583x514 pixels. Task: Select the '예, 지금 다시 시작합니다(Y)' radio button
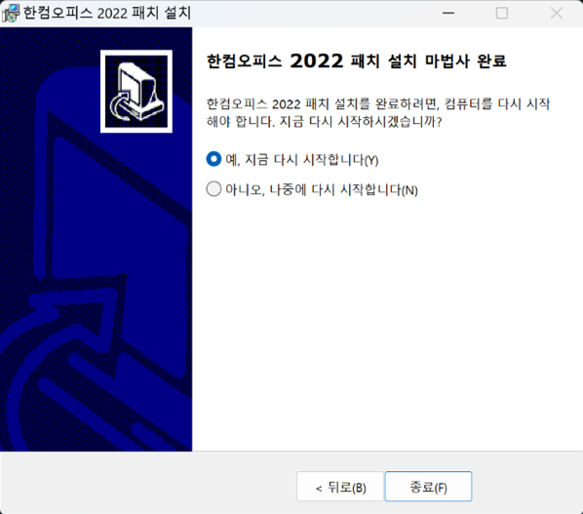(x=214, y=159)
